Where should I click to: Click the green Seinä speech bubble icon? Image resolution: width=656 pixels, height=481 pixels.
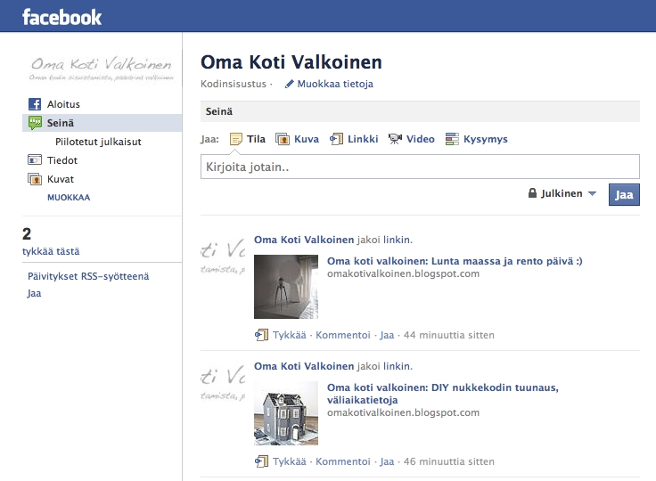tap(35, 123)
